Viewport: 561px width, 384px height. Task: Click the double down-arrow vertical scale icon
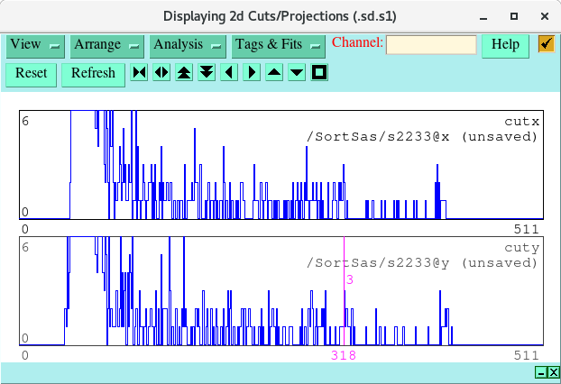207,73
